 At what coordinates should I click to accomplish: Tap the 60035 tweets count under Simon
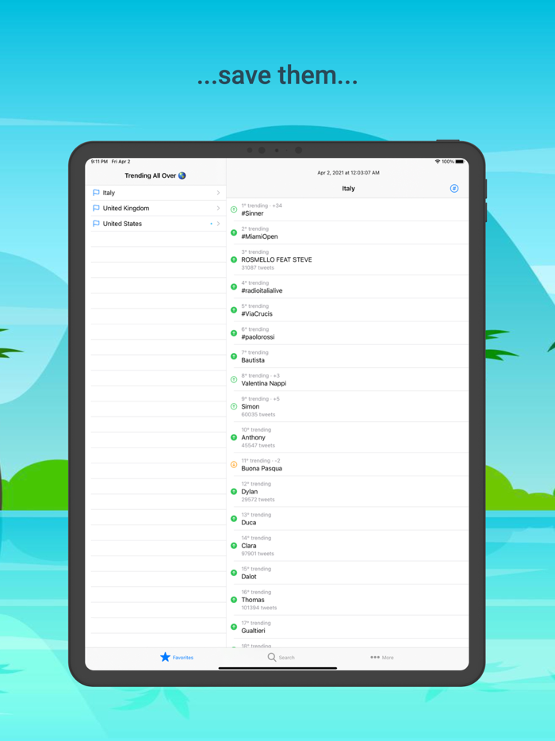pyautogui.click(x=258, y=415)
